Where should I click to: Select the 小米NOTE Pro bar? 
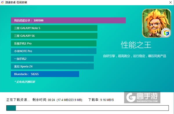54,51
